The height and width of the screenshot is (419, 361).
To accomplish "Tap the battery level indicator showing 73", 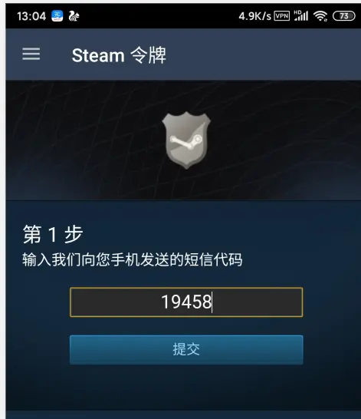I will tap(344, 16).
